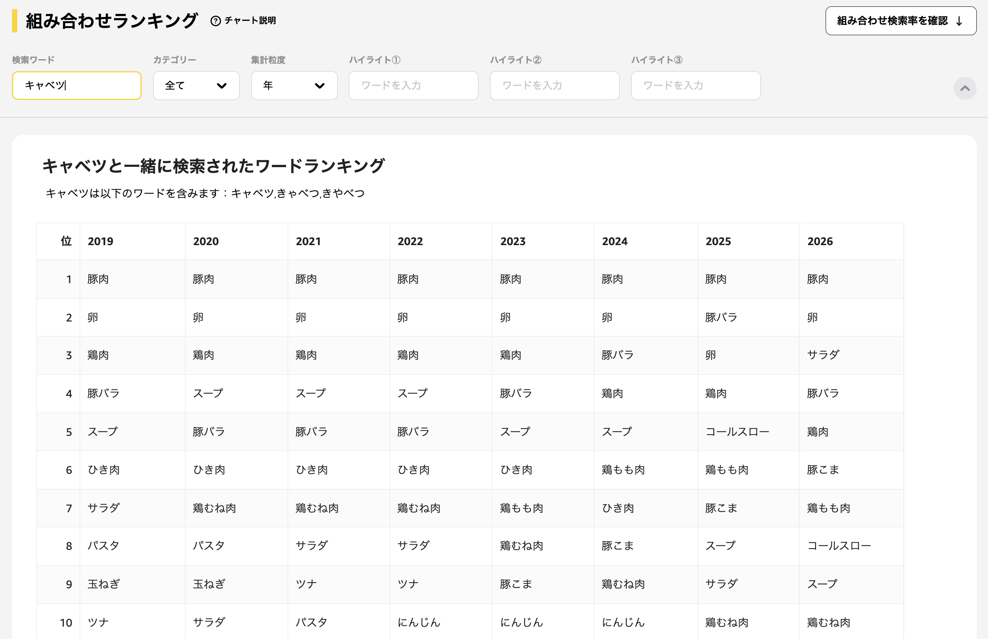The width and height of the screenshot is (988, 639).
Task: Click 卵 in the 2025 rank 3 cell
Action: [711, 355]
